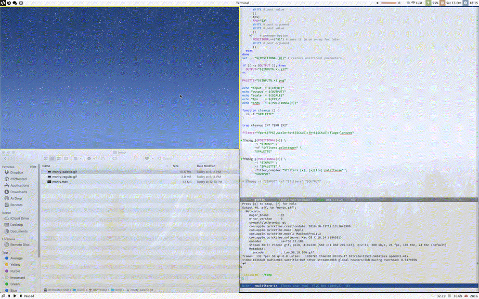
Task: Open the Action gear dropdown in Finder
Action: [90, 158]
